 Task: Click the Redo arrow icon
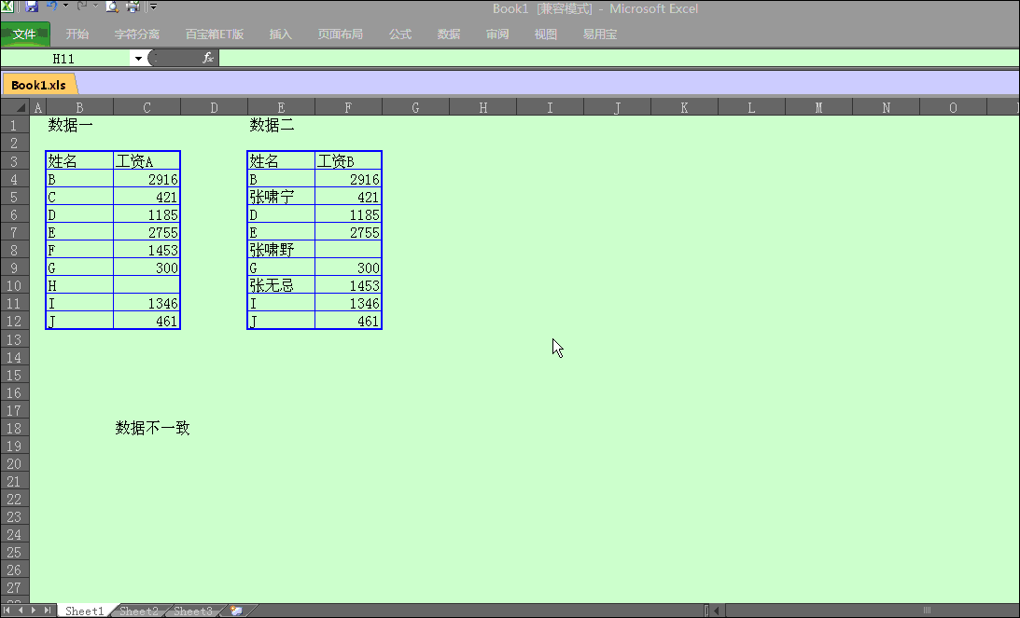pyautogui.click(x=81, y=7)
